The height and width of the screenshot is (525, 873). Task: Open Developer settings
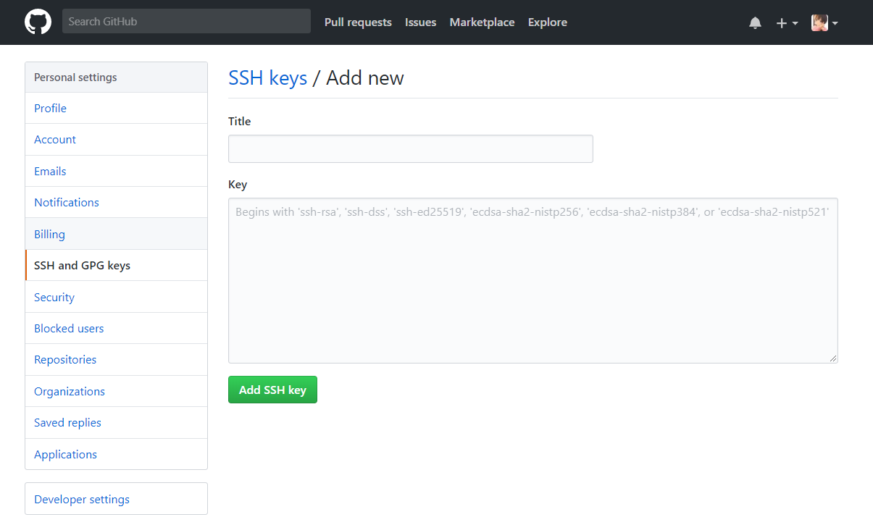coord(116,499)
